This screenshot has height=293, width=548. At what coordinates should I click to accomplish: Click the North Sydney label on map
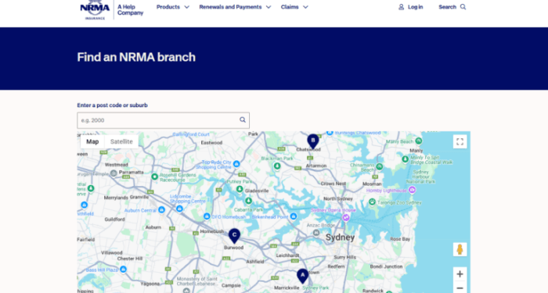(338, 198)
